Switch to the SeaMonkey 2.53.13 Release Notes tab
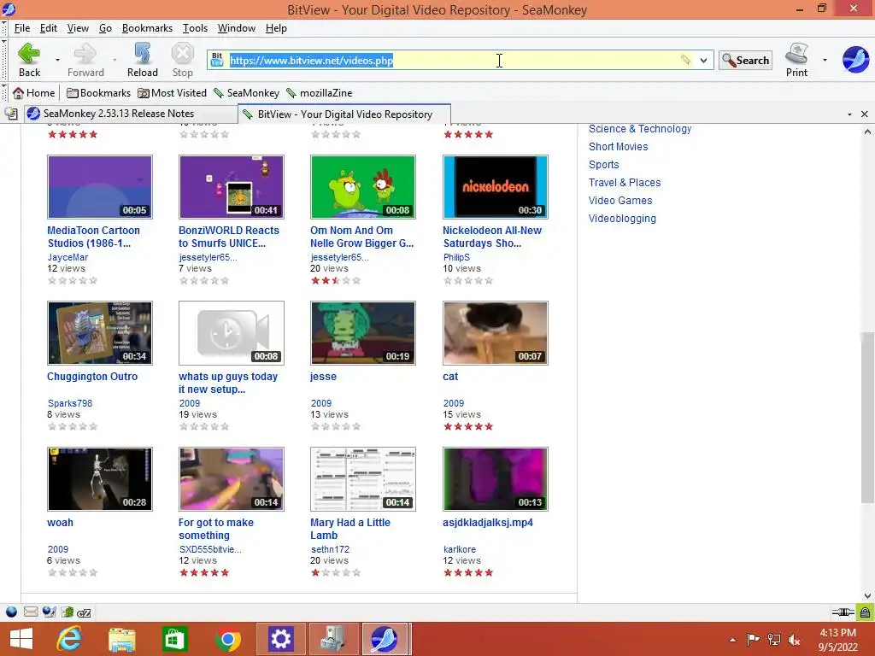 130,114
